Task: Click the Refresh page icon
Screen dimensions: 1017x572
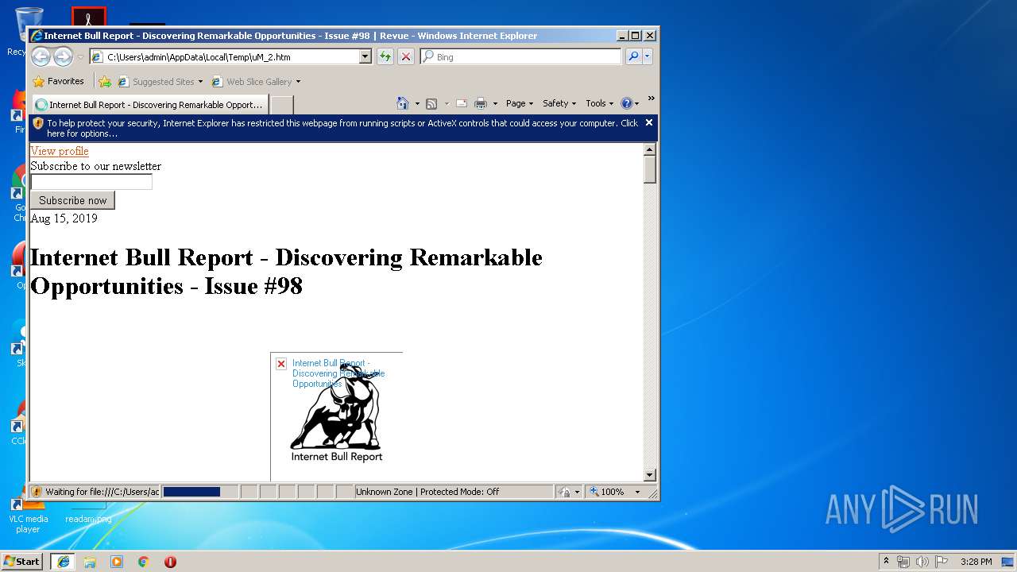Action: click(x=385, y=56)
